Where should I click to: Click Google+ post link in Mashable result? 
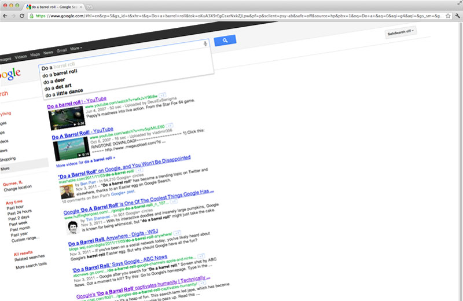point(123,193)
